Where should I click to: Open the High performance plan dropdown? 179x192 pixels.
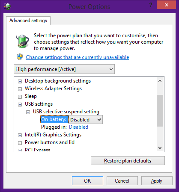coord(64,69)
